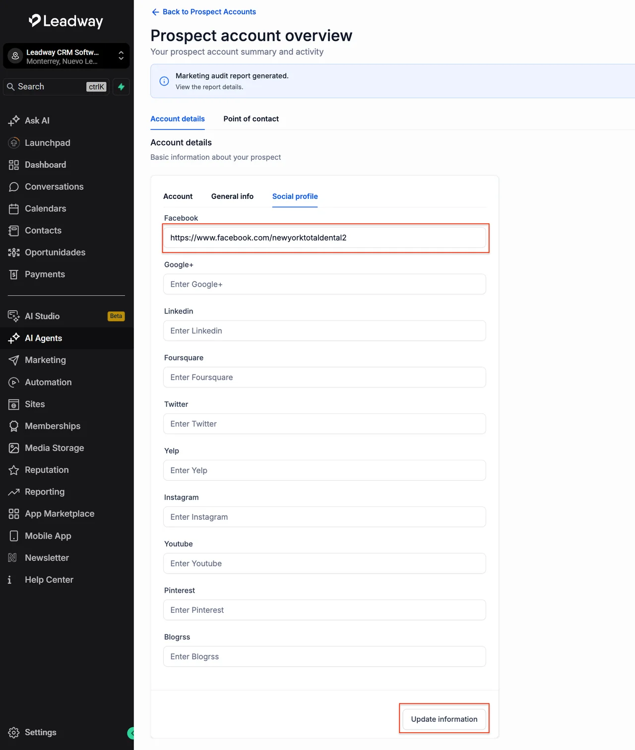Click the AI Studio icon
635x750 pixels.
14,316
